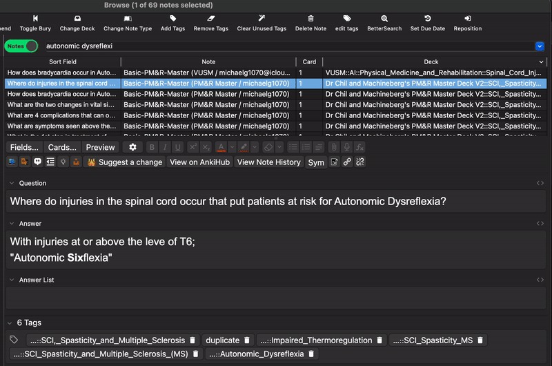Toggle the Notes/Cards switch

(22, 46)
